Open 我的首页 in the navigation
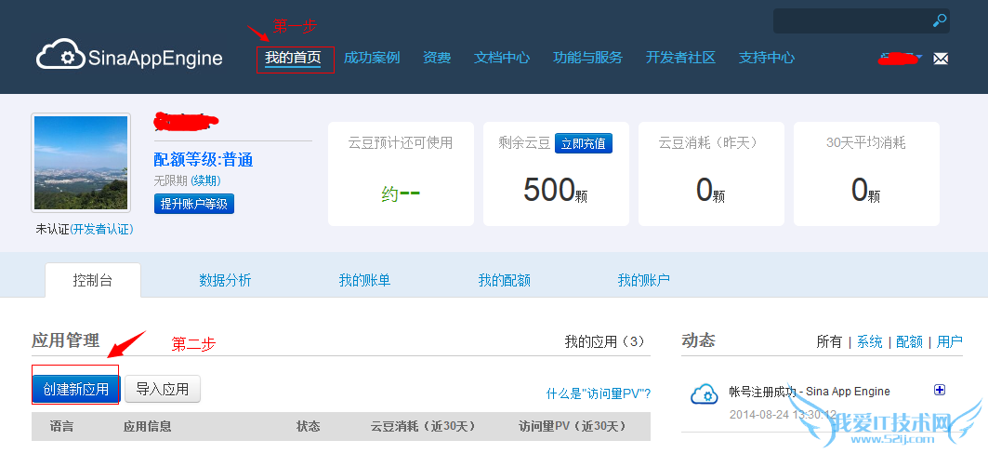Screen dimensions: 988x453 (293, 58)
